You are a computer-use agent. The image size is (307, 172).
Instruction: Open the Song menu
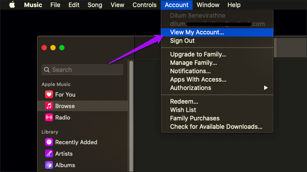pos(95,5)
